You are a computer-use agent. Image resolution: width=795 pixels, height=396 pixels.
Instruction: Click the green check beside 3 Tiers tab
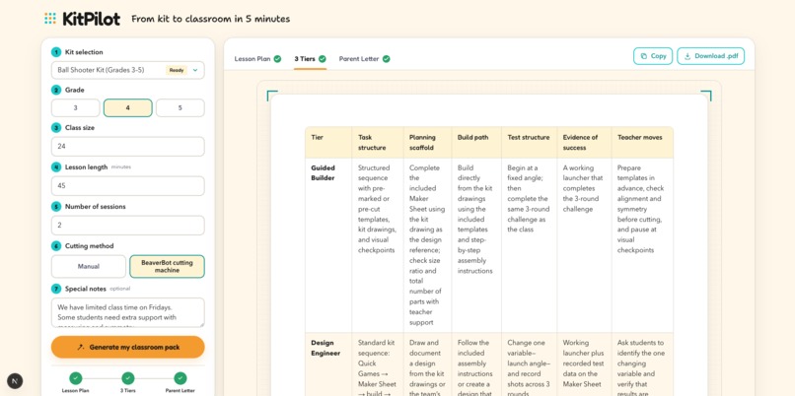[x=323, y=59]
